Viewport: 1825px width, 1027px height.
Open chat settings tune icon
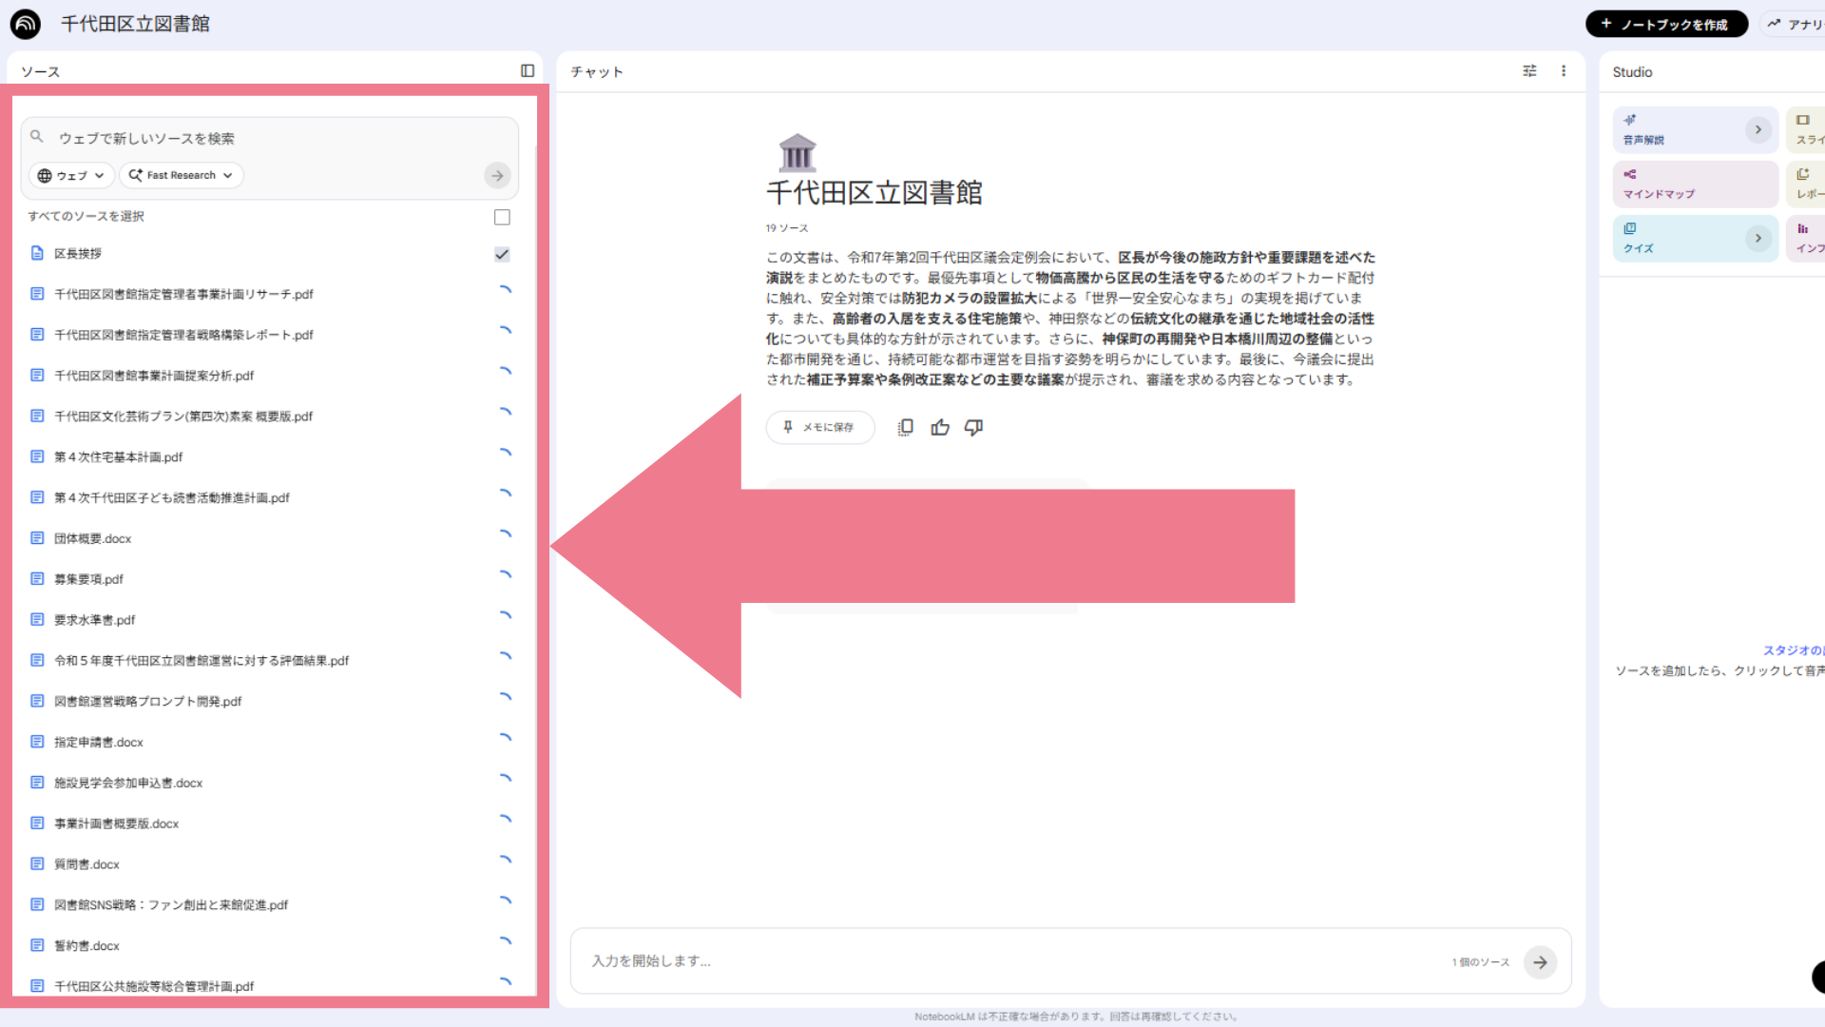pos(1529,70)
